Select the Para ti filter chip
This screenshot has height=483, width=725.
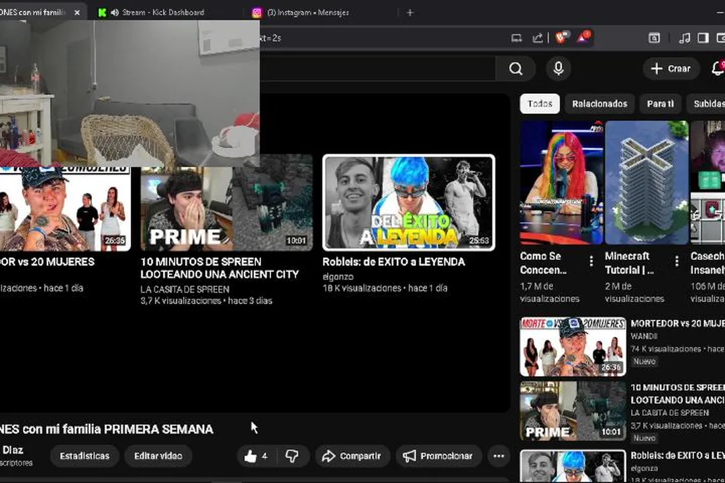tap(661, 103)
